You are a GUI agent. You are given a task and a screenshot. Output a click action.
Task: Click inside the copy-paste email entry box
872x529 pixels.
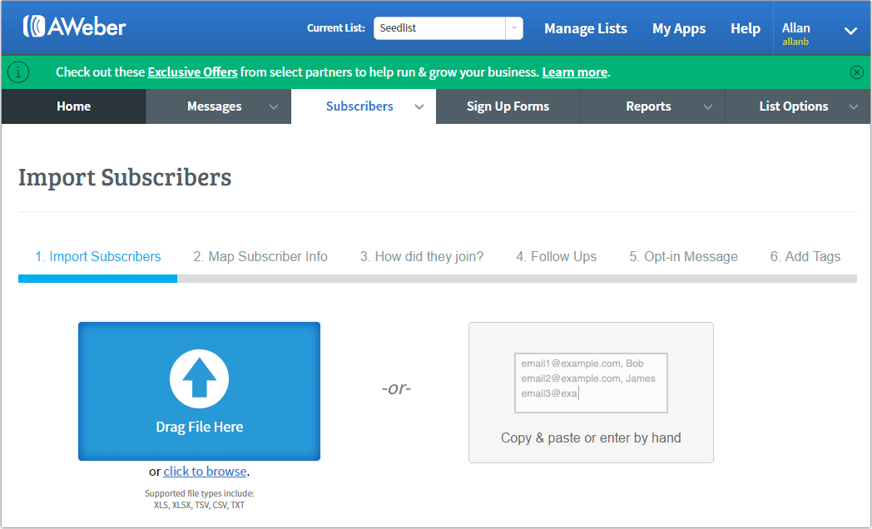tap(591, 383)
